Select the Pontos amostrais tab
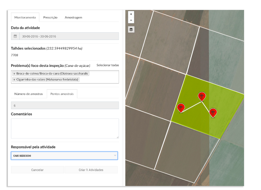 point(62,94)
